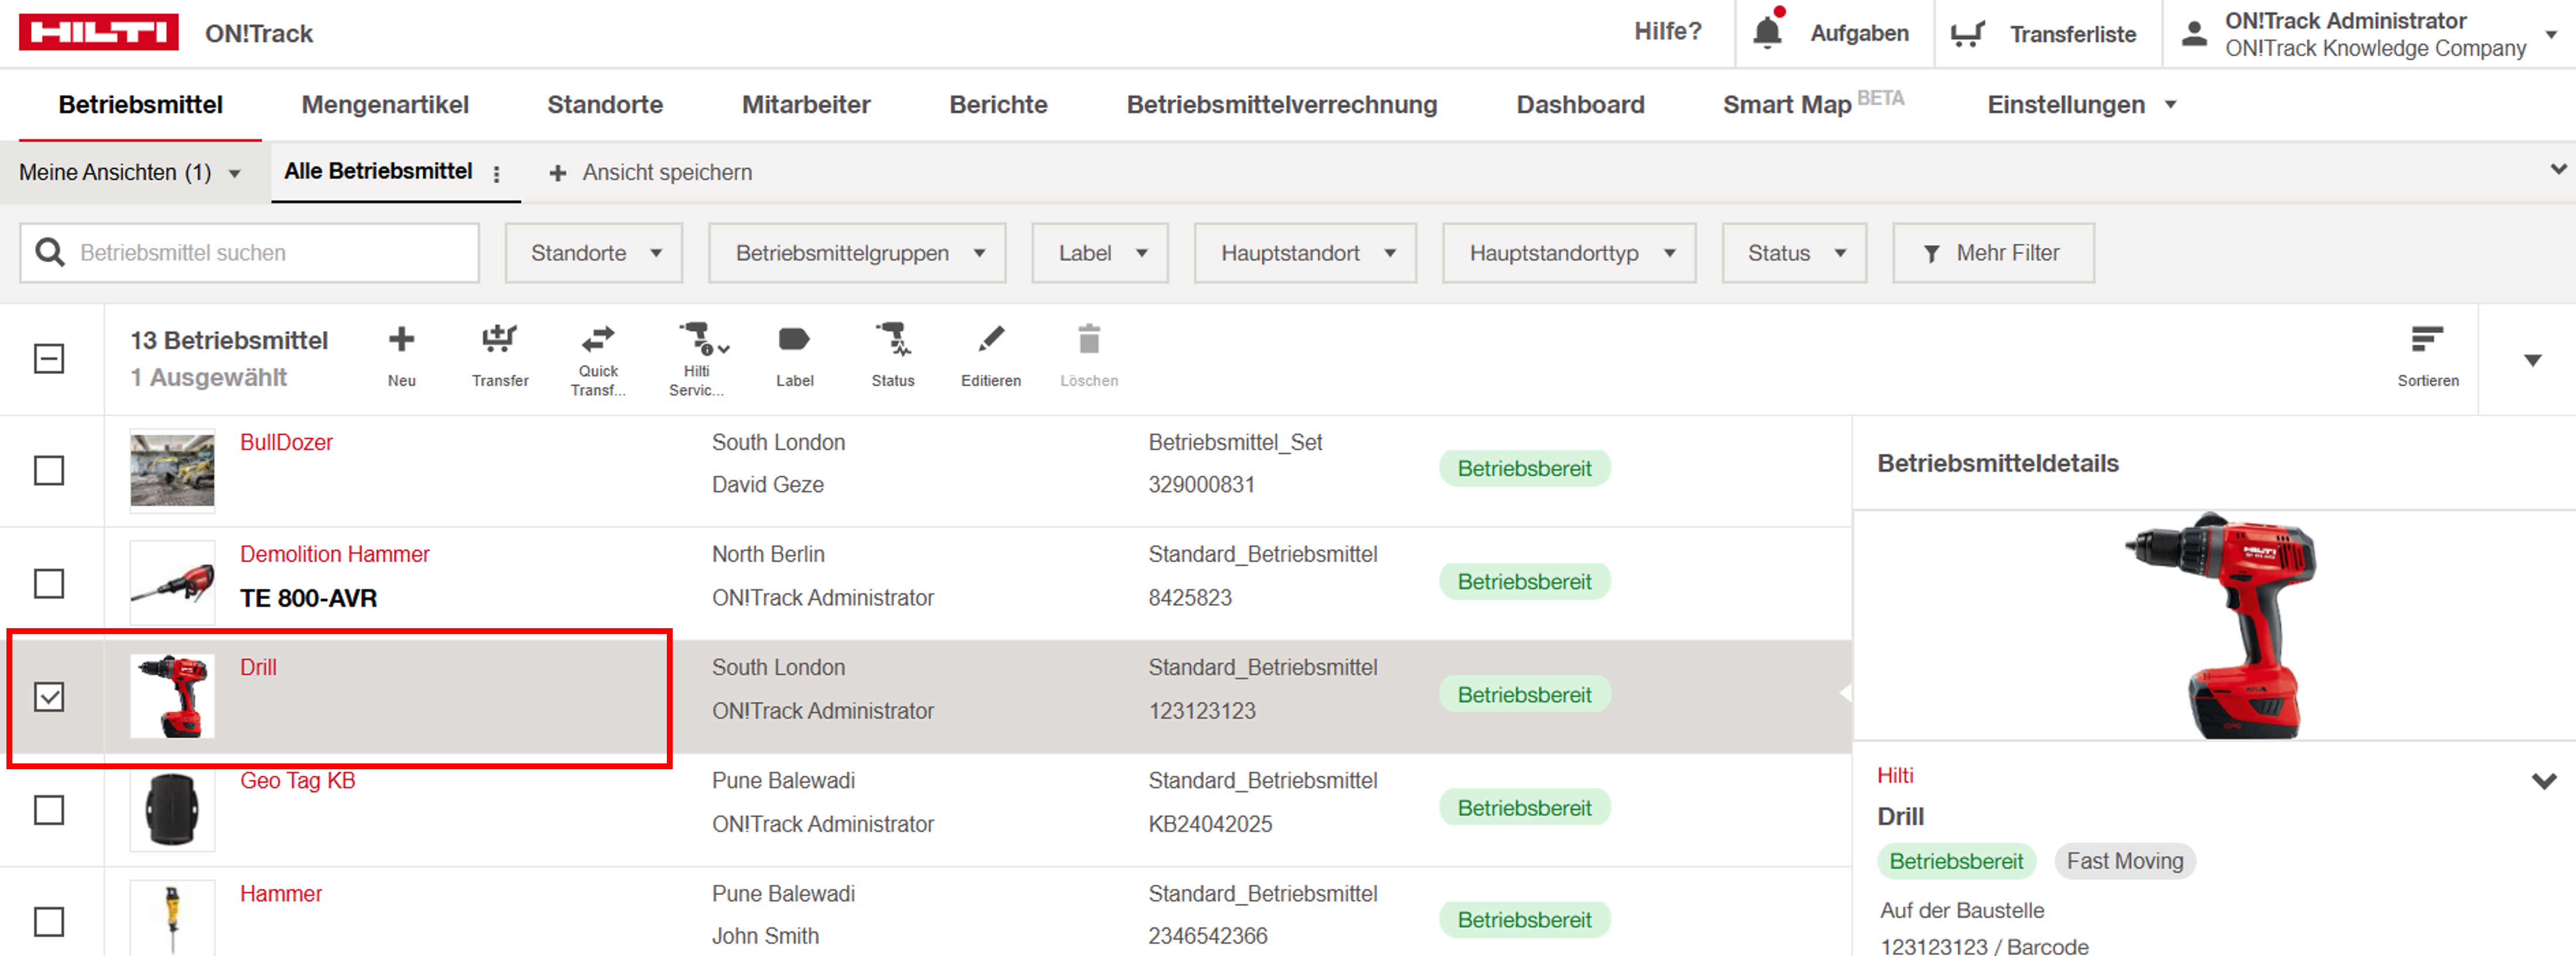The width and height of the screenshot is (2576, 956).
Task: Change Status via toolbar icon
Action: click(x=892, y=339)
